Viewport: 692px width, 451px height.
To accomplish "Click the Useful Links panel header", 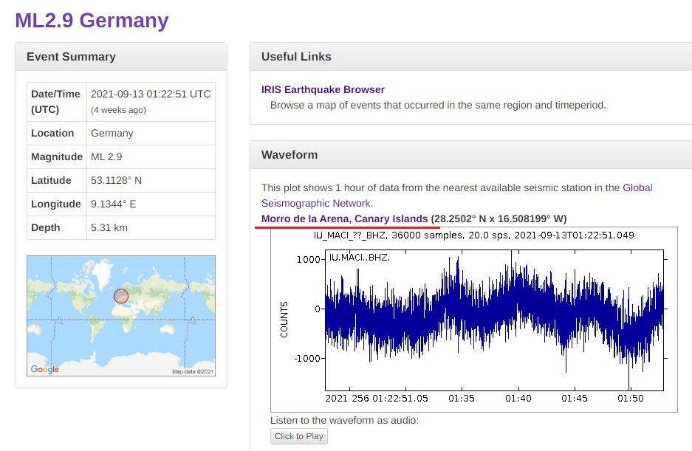I will (471, 57).
